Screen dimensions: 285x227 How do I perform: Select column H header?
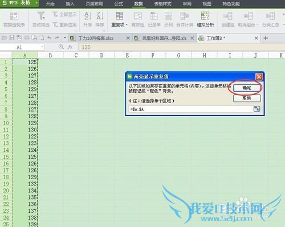tap(205, 55)
